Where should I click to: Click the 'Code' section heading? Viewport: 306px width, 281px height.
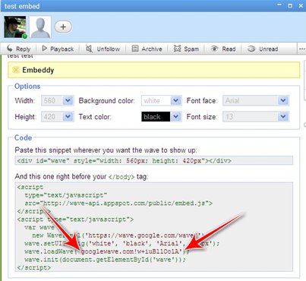pyautogui.click(x=23, y=137)
